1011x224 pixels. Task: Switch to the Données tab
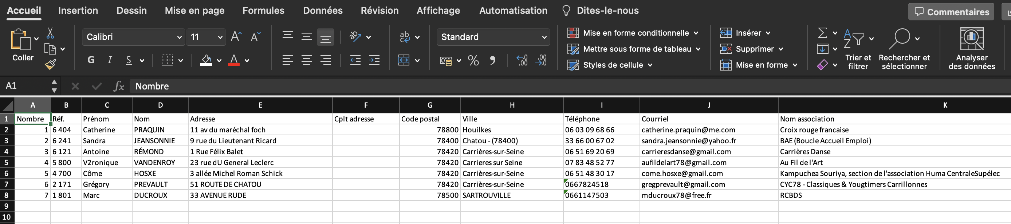tap(323, 11)
